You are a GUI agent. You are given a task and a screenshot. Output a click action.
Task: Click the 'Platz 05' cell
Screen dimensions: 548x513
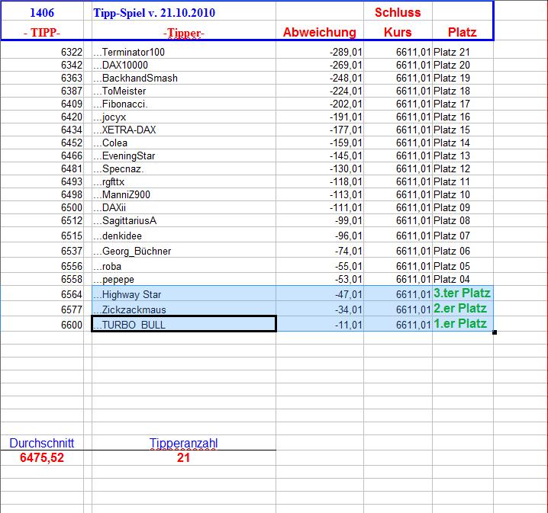pyautogui.click(x=463, y=266)
